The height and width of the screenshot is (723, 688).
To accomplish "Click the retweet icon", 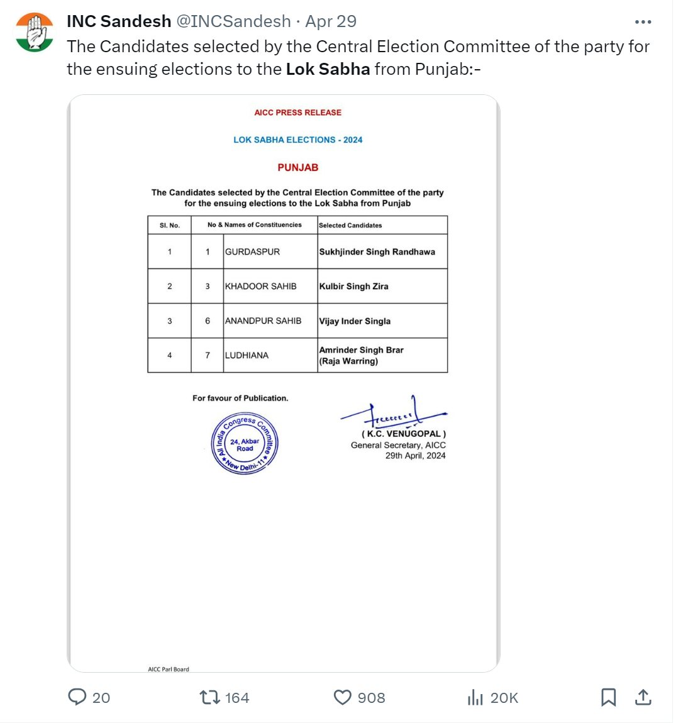I will 210,697.
